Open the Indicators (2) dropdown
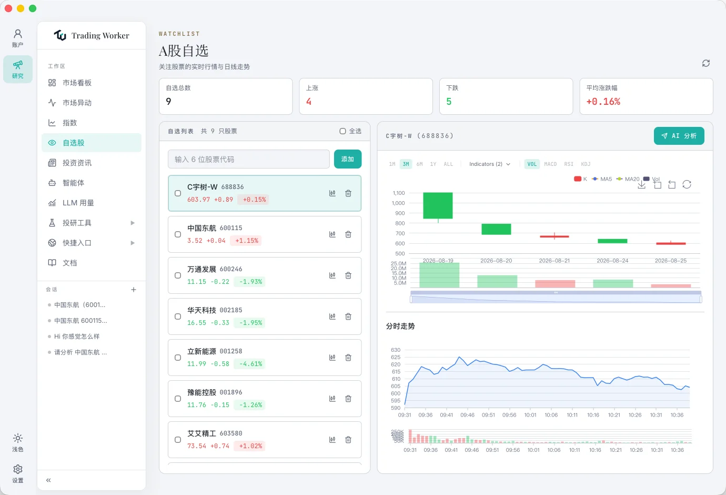This screenshot has width=726, height=495. pos(490,164)
